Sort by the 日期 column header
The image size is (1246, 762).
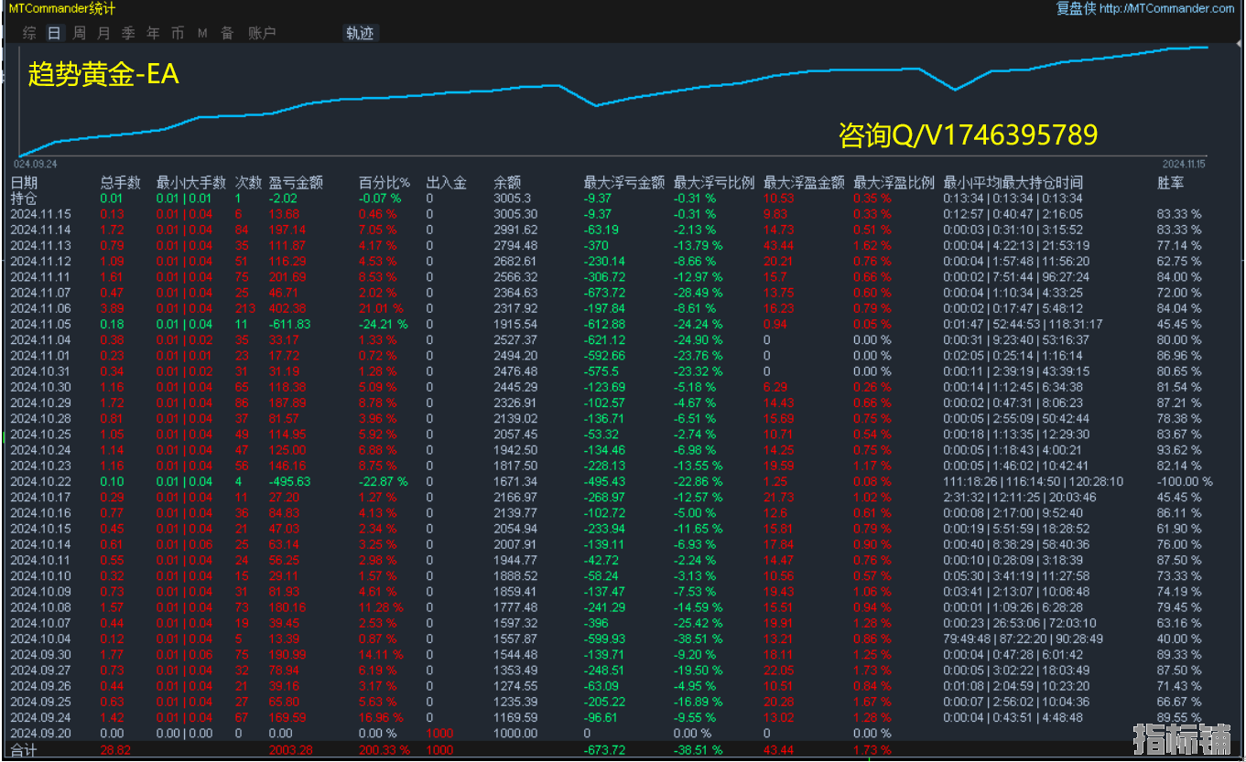[24, 183]
